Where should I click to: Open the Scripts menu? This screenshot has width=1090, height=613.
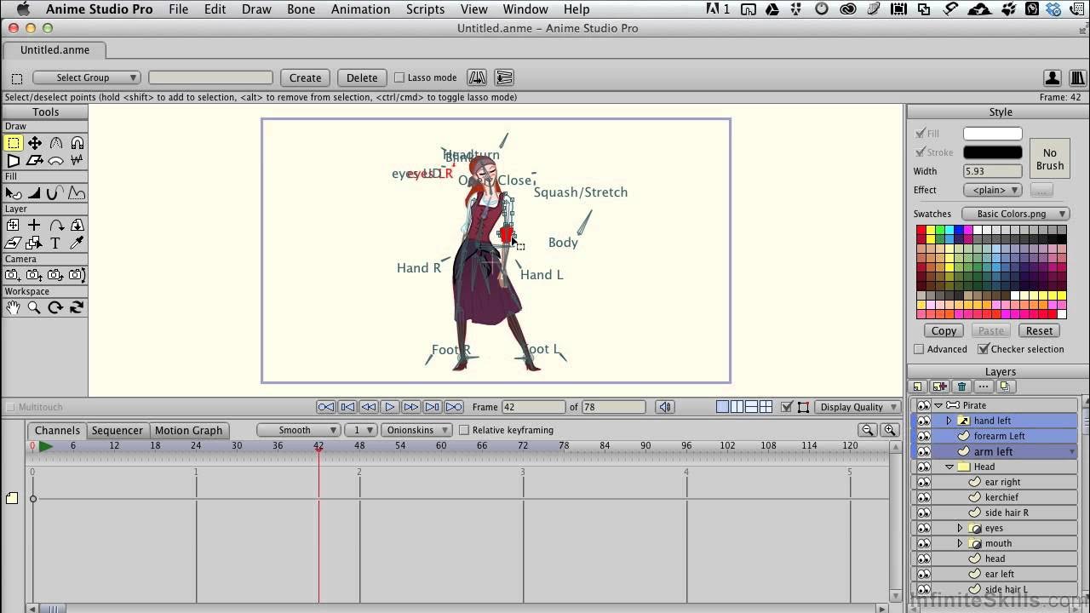(425, 9)
